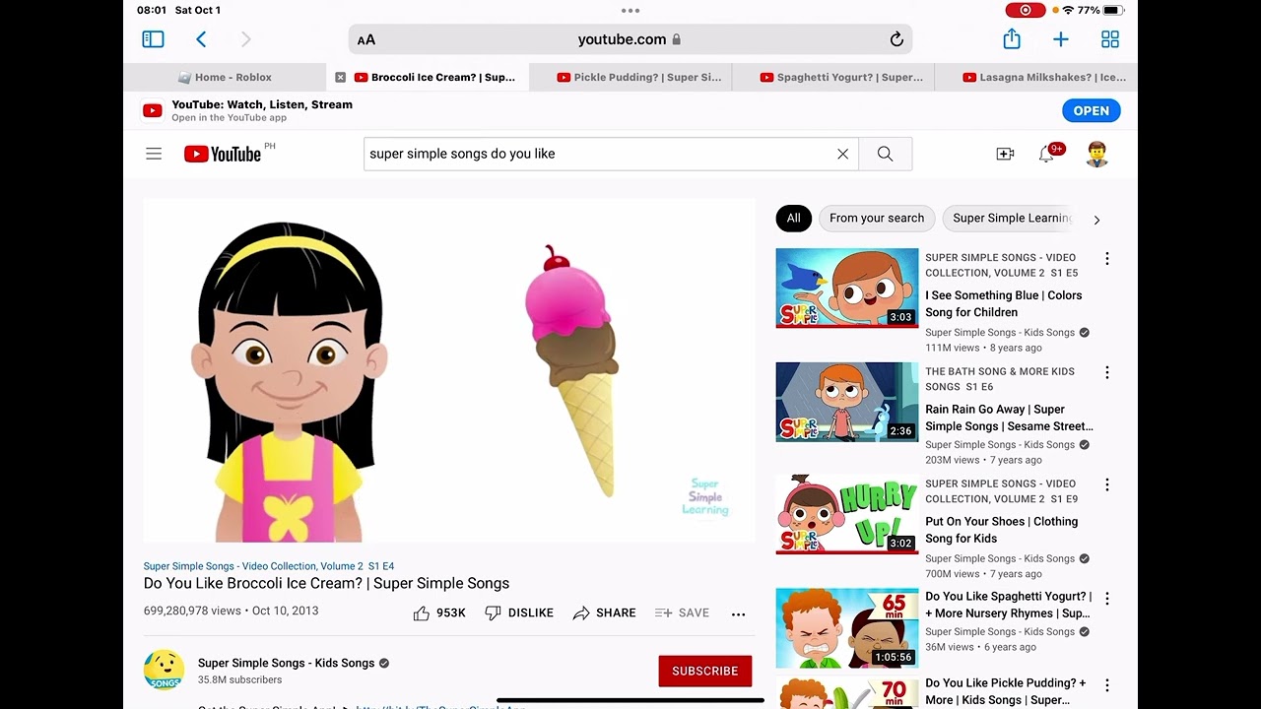Screen dimensions: 1261x709
Task: Open Put On Your Shoes thumbnail
Action: tap(847, 514)
